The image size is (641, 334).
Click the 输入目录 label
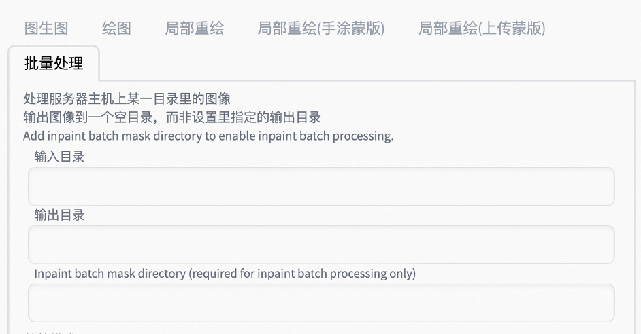pyautogui.click(x=60, y=157)
